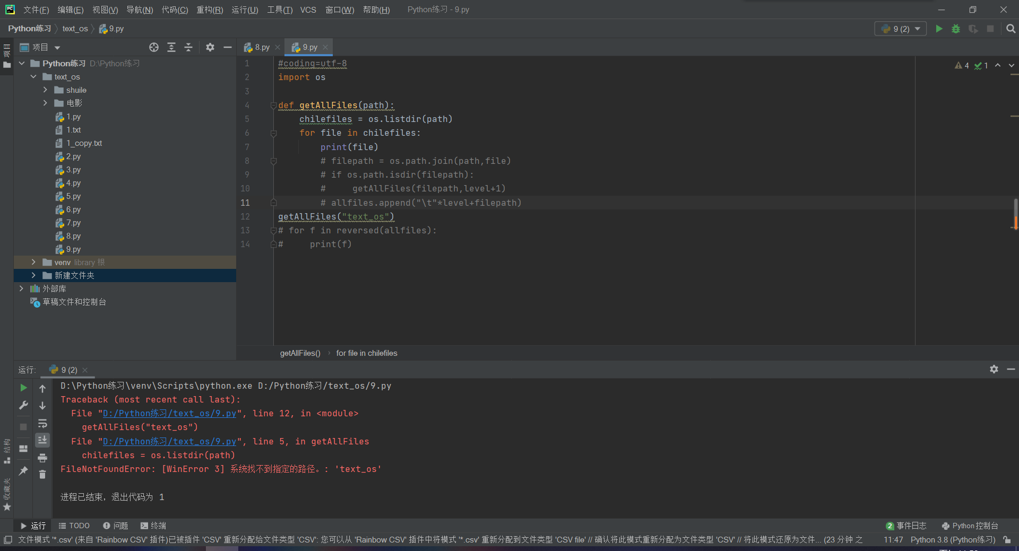Toggle soft-wrap in Run console

[x=42, y=423]
